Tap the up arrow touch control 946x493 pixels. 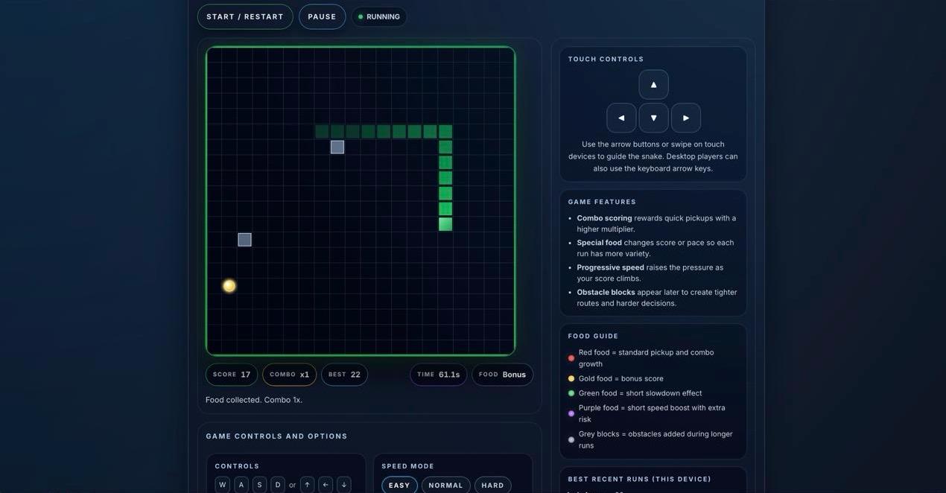point(653,85)
